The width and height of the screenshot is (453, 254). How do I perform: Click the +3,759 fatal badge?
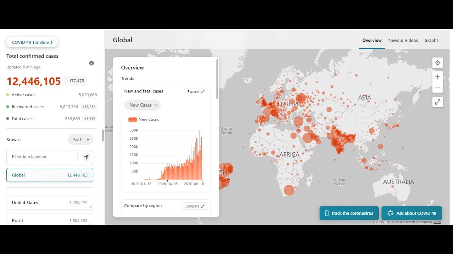[x=90, y=119]
